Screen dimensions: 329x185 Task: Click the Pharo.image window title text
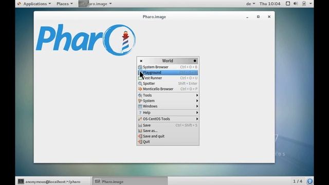click(154, 17)
